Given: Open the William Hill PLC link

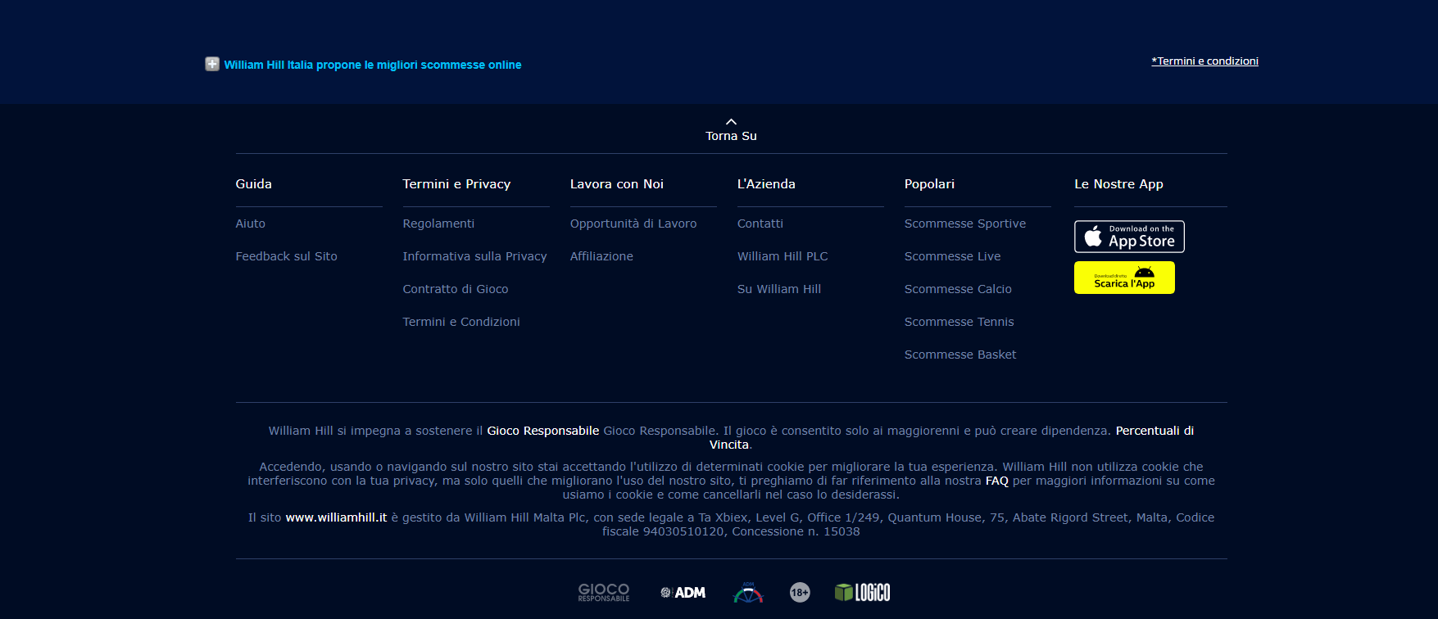Looking at the screenshot, I should tap(783, 256).
